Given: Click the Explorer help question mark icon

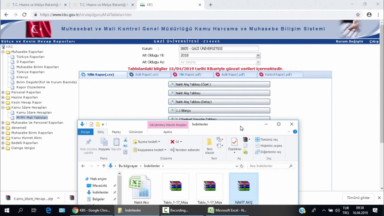Looking at the screenshot, I should coord(295,132).
